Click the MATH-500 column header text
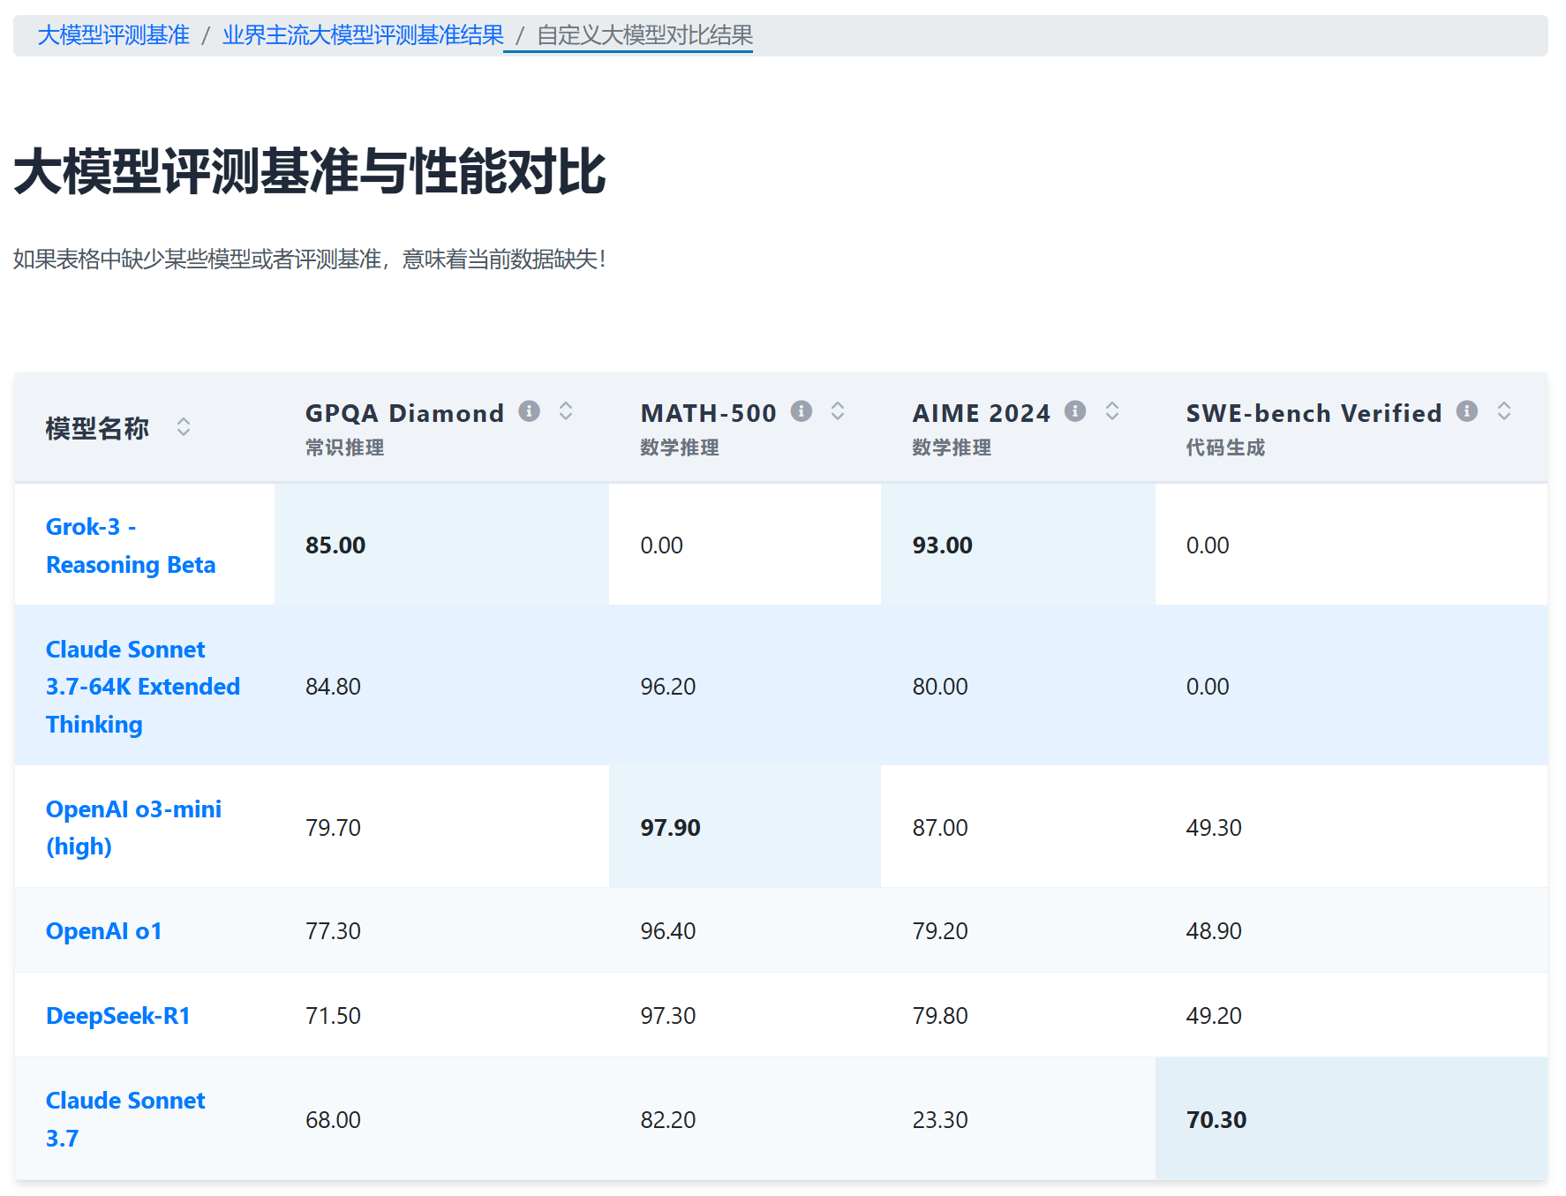Viewport: 1566px width, 1196px height. click(709, 413)
